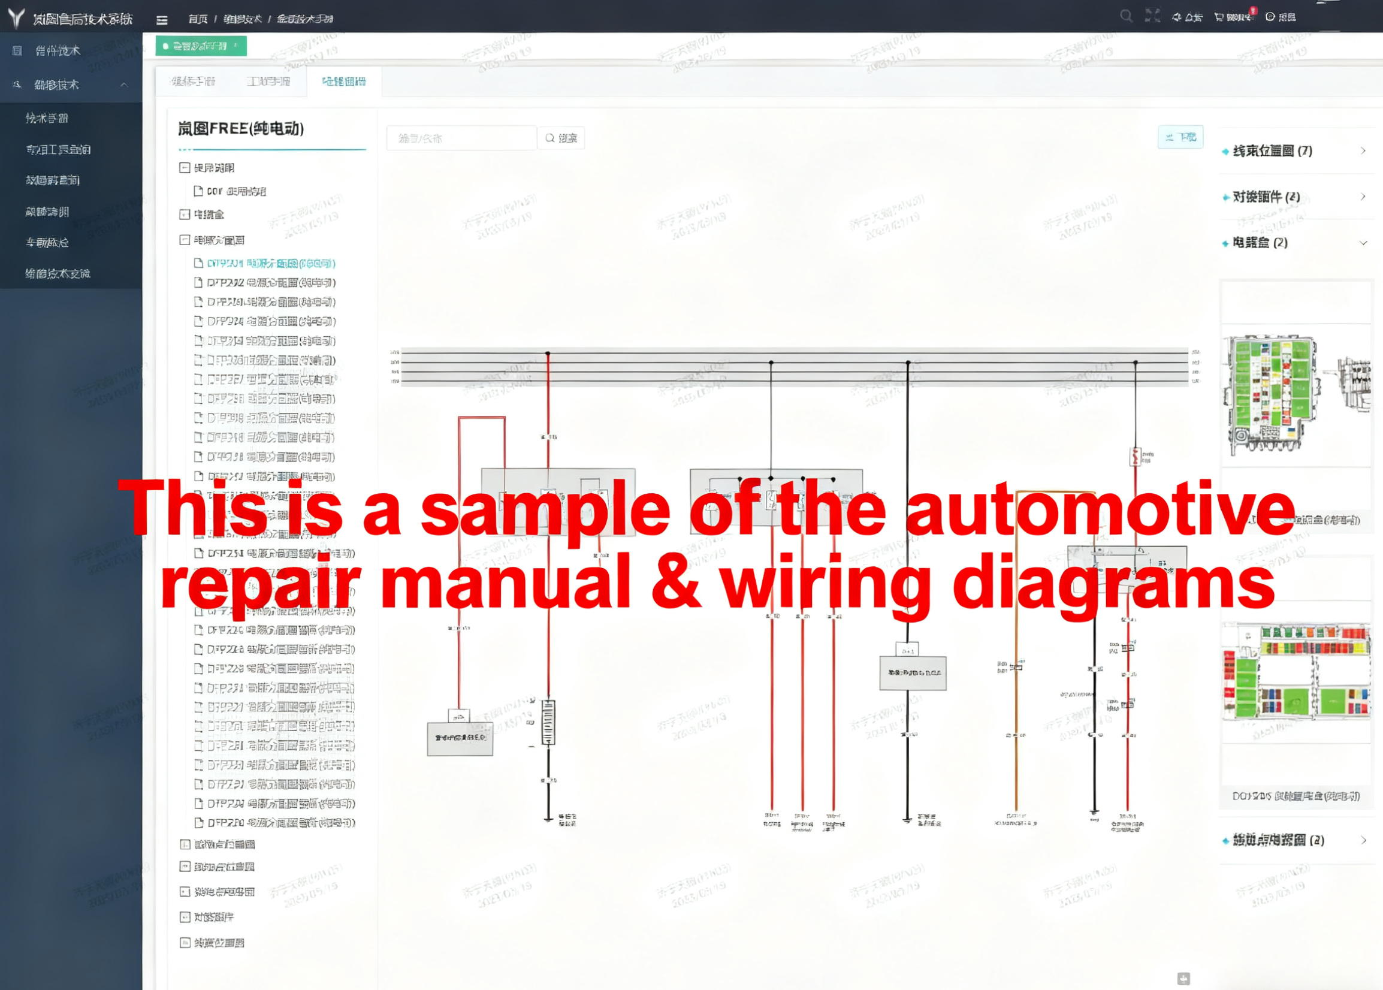Click the search button beside the input field
The width and height of the screenshot is (1383, 990).
[561, 138]
